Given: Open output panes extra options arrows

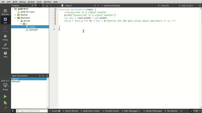Looking at the screenshot, I should pyautogui.click(x=181, y=111).
